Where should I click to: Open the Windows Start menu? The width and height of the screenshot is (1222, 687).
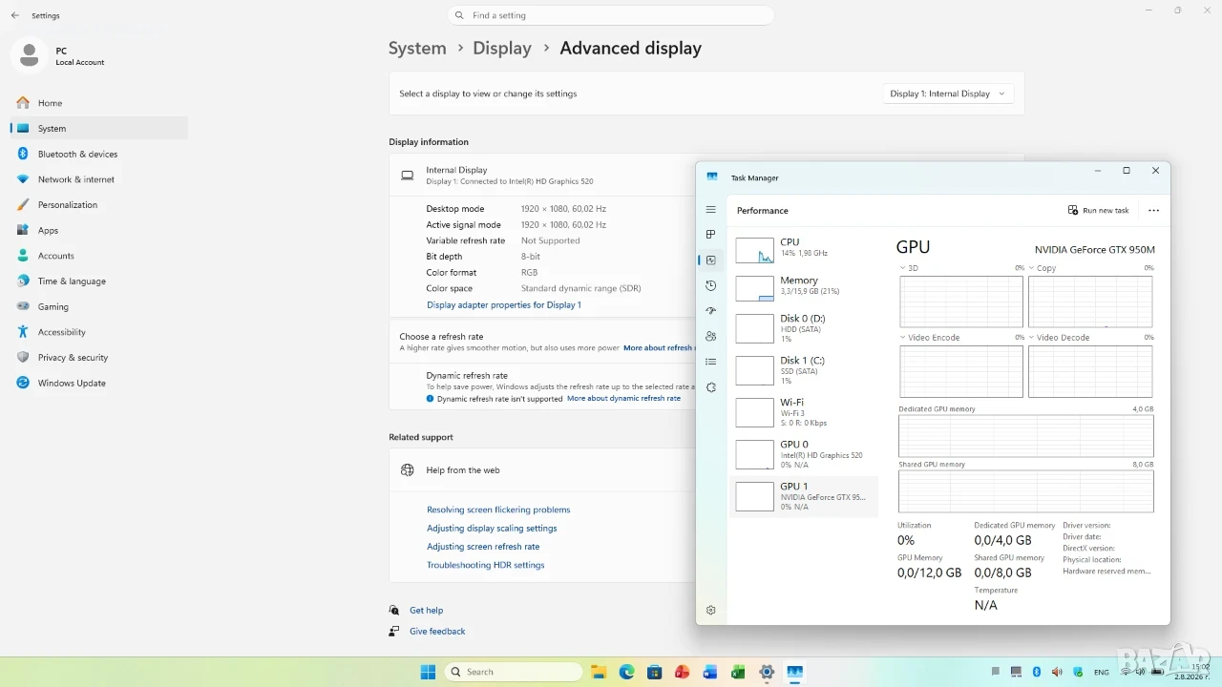tap(428, 672)
